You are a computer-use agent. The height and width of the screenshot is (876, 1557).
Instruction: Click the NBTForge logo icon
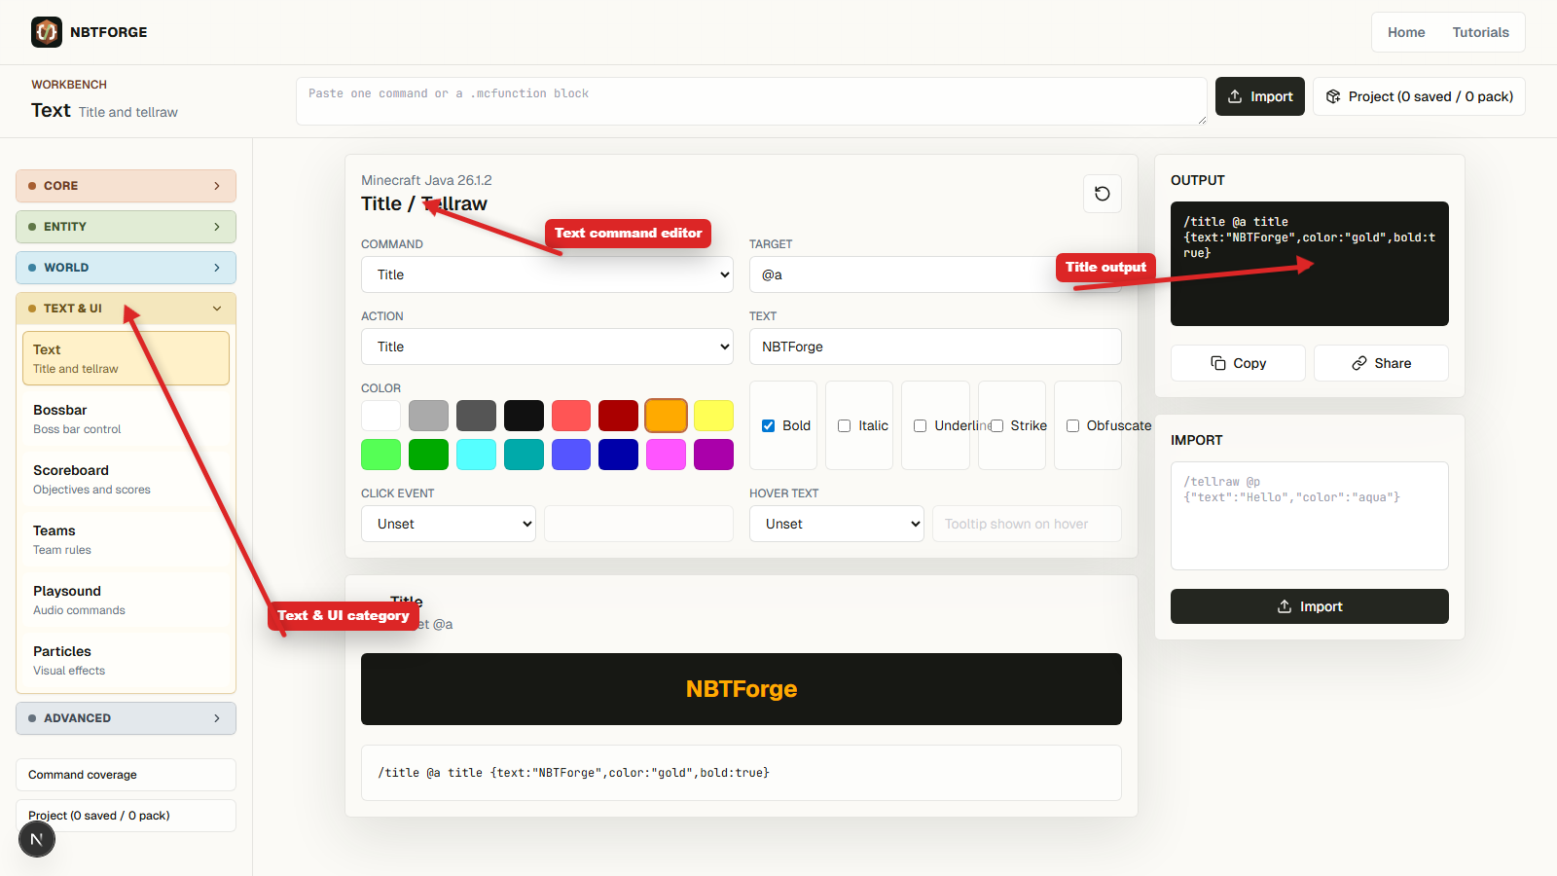click(47, 32)
